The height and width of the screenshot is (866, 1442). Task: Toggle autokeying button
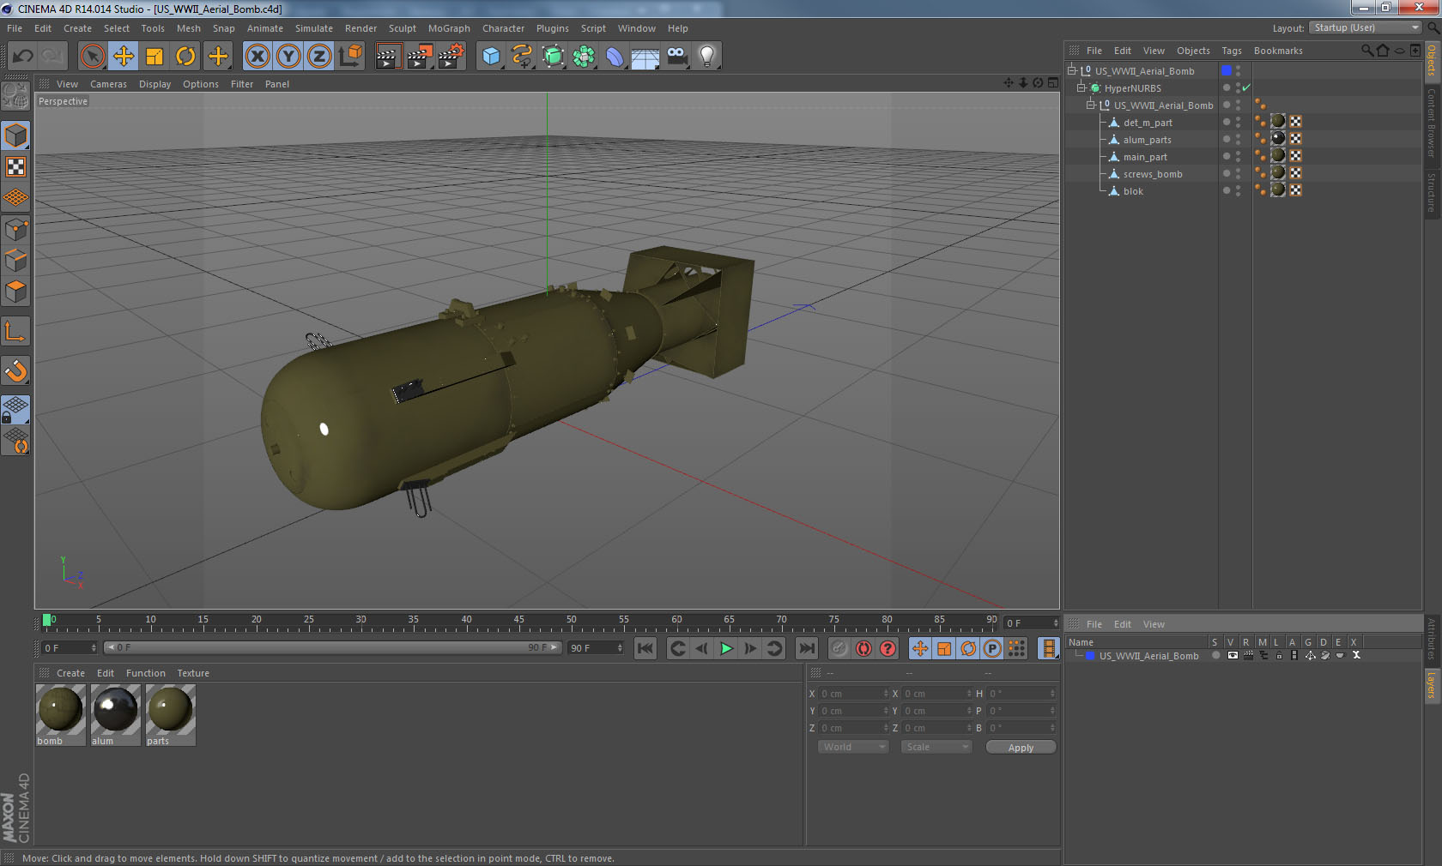pos(863,648)
